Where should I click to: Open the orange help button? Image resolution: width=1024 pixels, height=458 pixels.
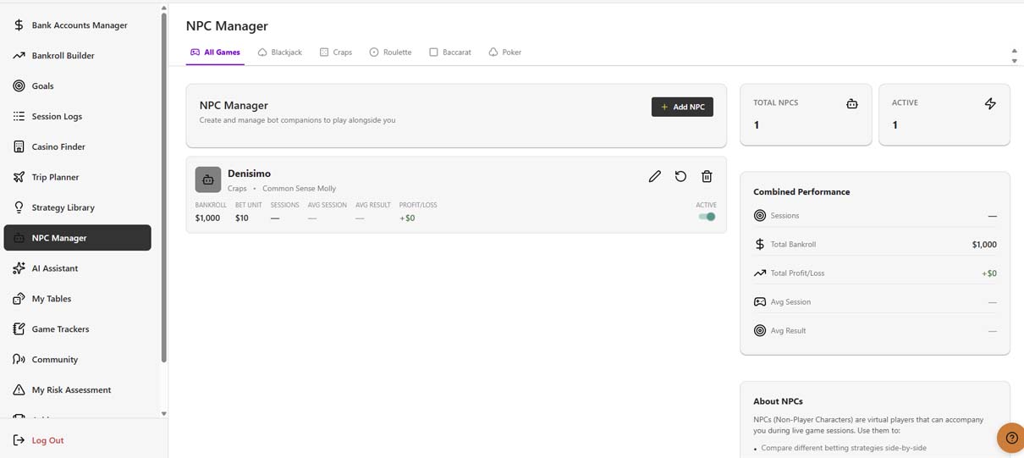[x=1009, y=438]
